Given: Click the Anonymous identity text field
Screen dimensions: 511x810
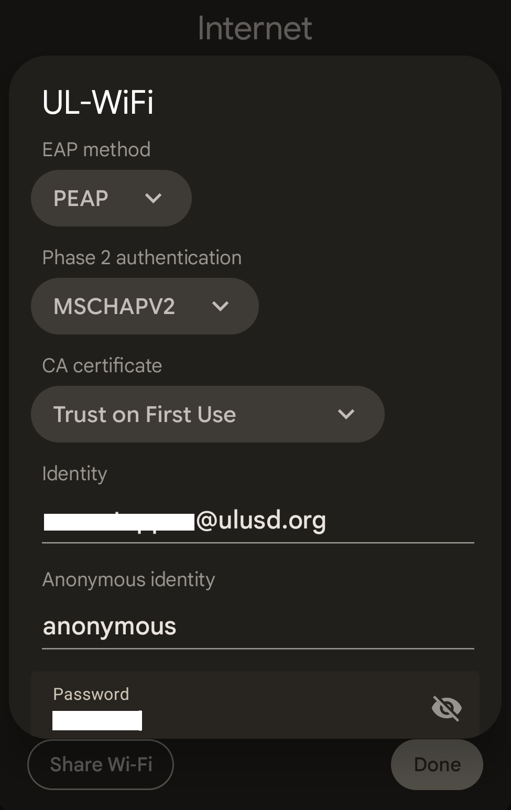Looking at the screenshot, I should coord(258,627).
